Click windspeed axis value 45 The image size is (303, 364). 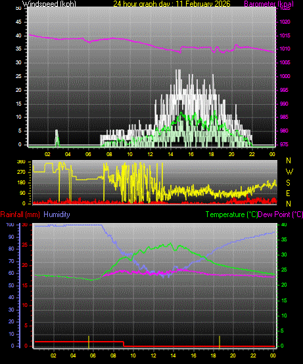18,22
